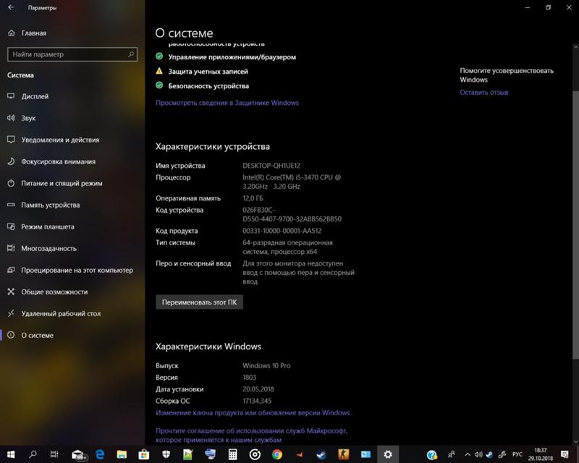Click the device name DESKTOP-QH1UE12
579x463 pixels.
tap(271, 166)
